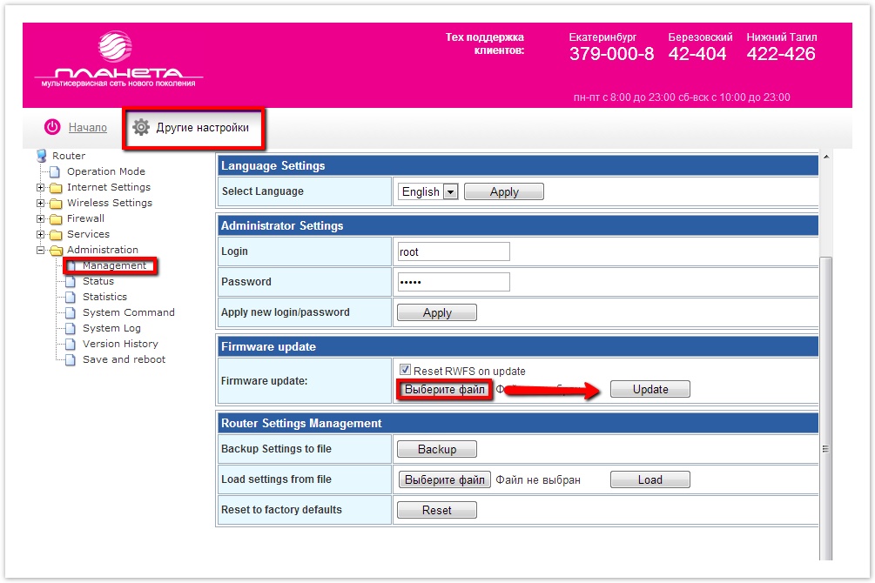
Task: Click the Services folder icon
Action: [56, 234]
